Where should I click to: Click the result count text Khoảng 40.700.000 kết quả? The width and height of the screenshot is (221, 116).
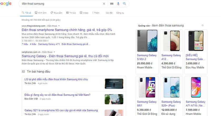click(x=41, y=20)
